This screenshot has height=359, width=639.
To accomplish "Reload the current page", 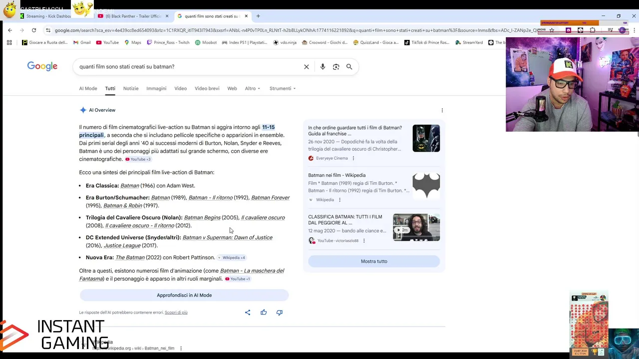I will pyautogui.click(x=34, y=30).
